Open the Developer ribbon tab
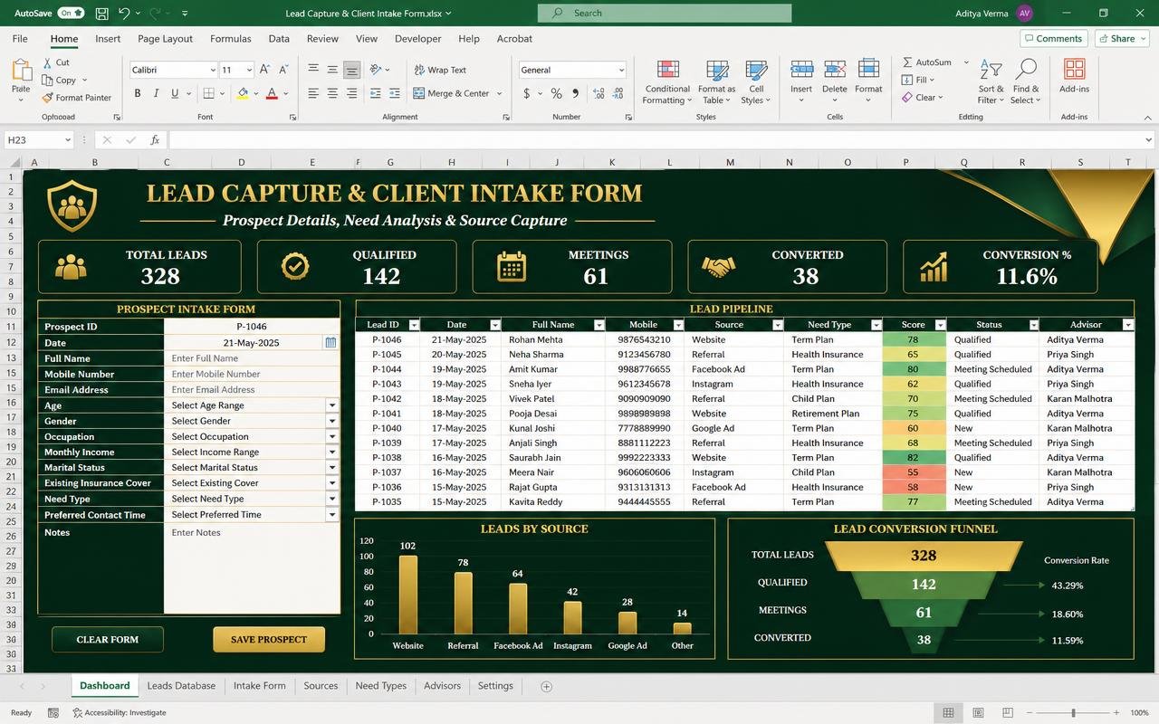Image resolution: width=1159 pixels, height=724 pixels. point(418,39)
